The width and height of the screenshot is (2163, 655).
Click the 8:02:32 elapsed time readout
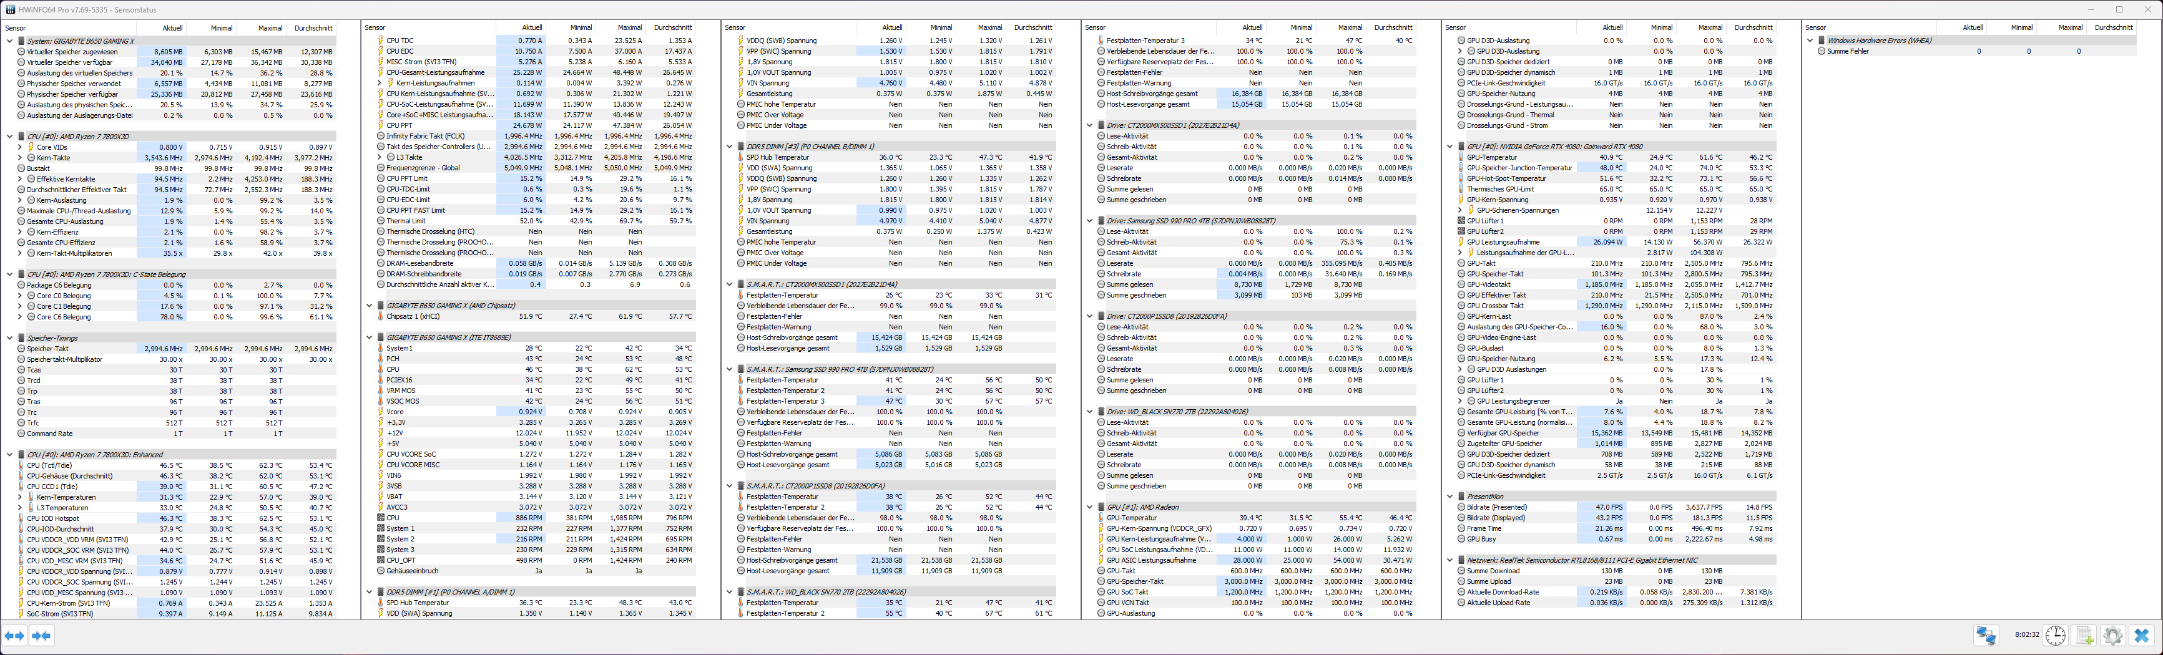point(2027,636)
